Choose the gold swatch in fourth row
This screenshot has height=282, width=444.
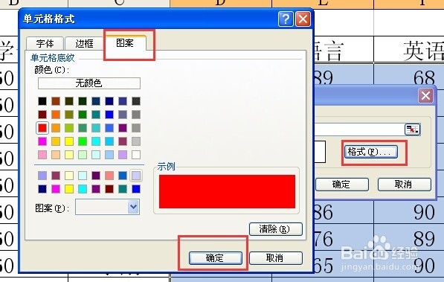(x=56, y=141)
